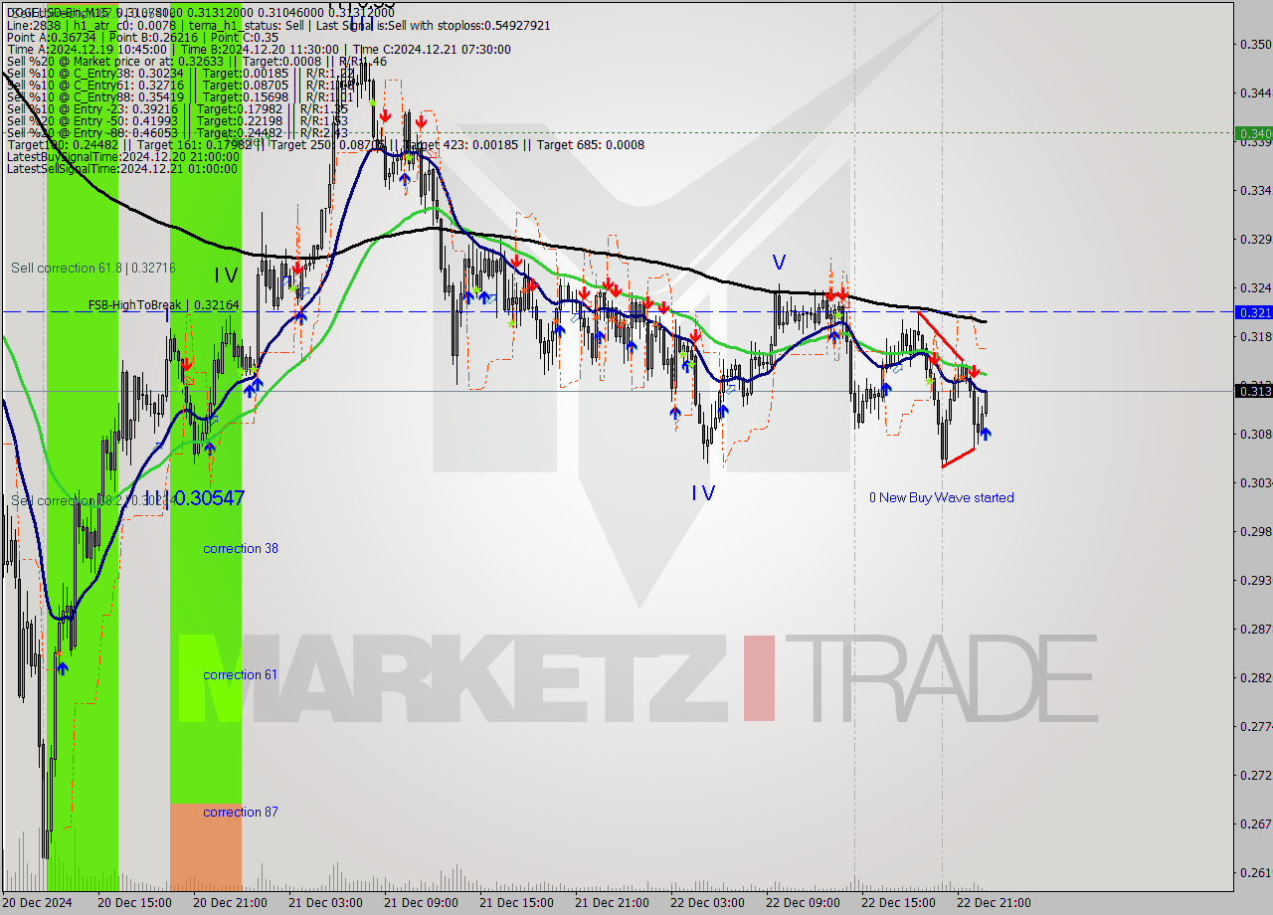Click the 'LatestBuySignalTime:2024.12.20 21:00:00' line
Image resolution: width=1273 pixels, height=915 pixels.
122,157
